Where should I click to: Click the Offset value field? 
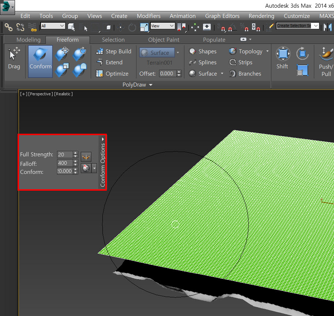click(x=168, y=73)
